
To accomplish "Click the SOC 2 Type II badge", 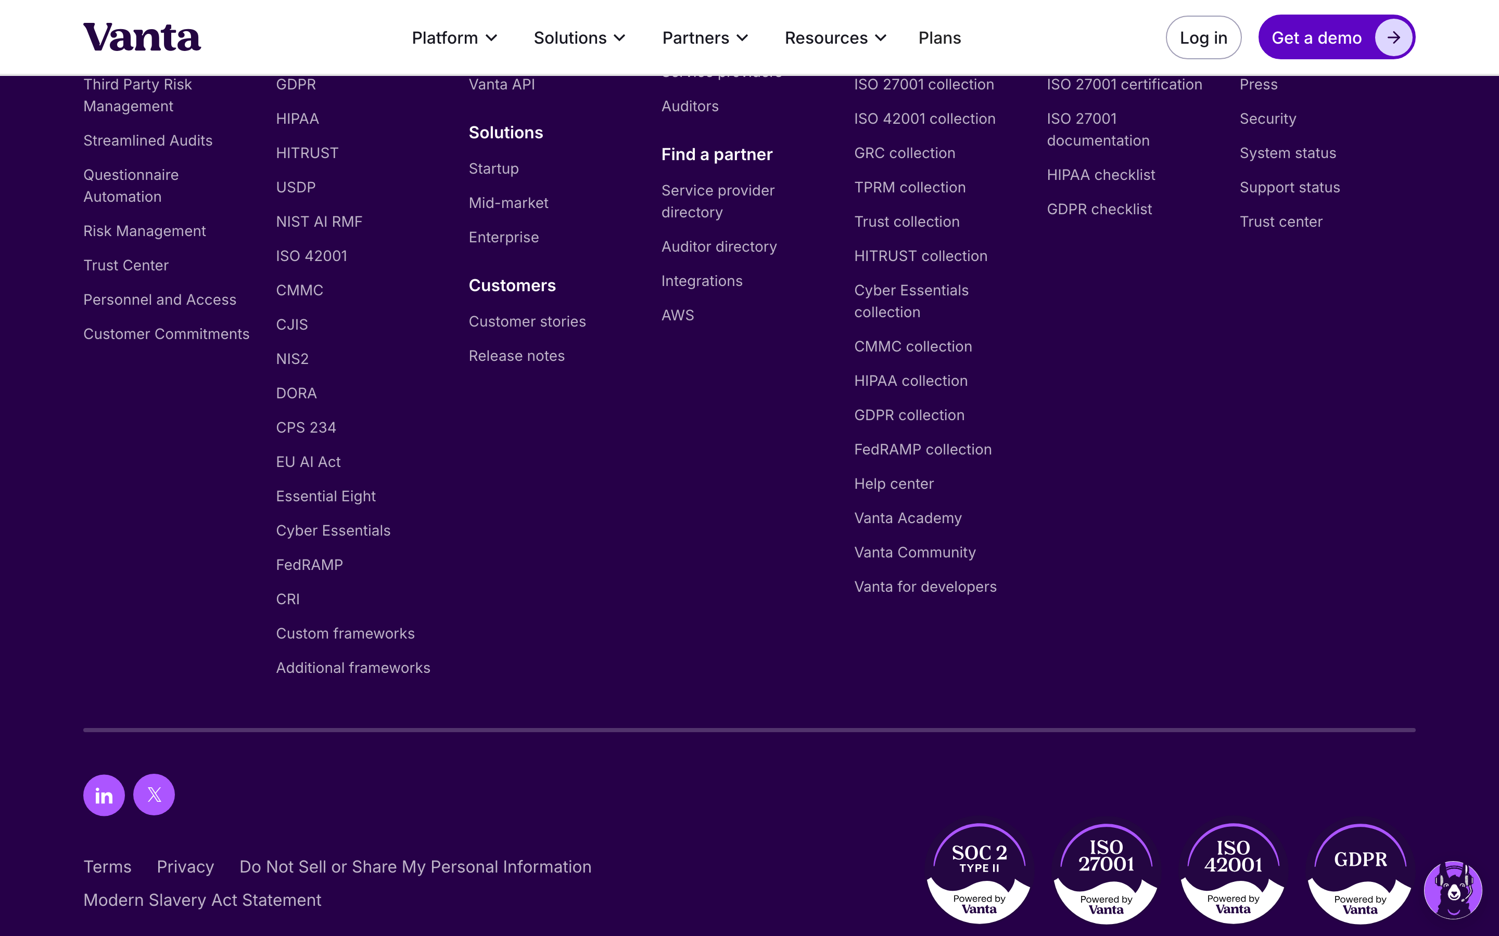I will 980,874.
